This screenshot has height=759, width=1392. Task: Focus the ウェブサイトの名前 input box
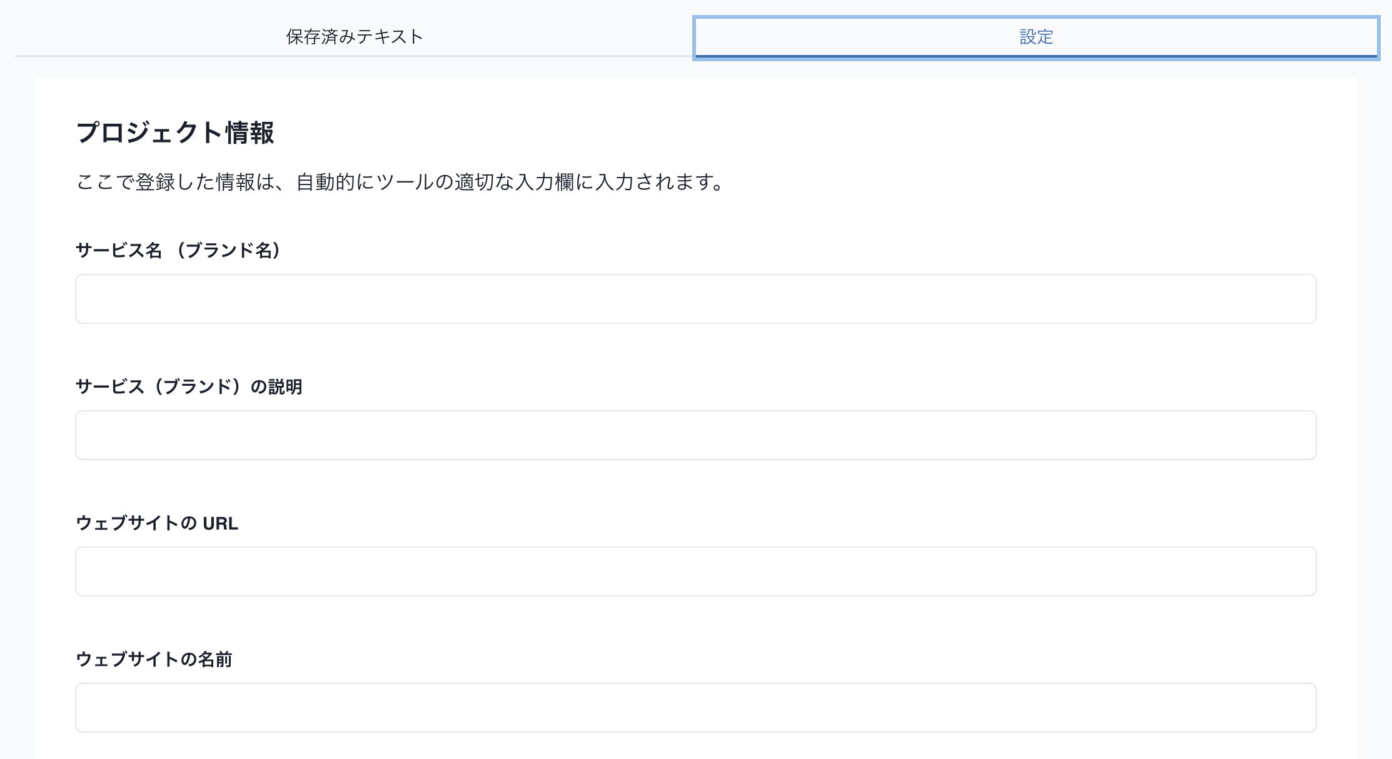(695, 708)
